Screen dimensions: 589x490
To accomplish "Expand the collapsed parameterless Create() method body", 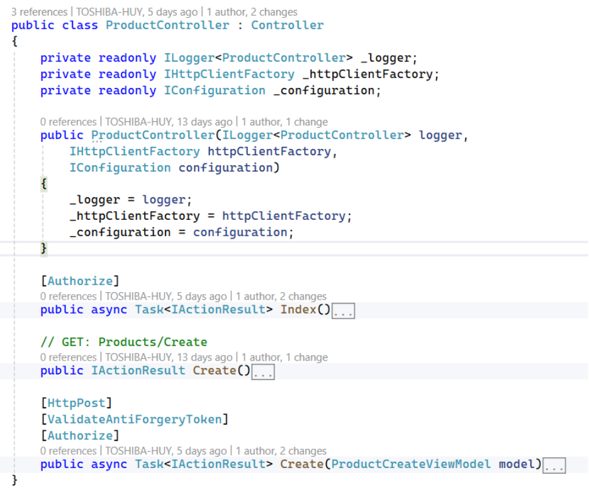I will 263,372.
